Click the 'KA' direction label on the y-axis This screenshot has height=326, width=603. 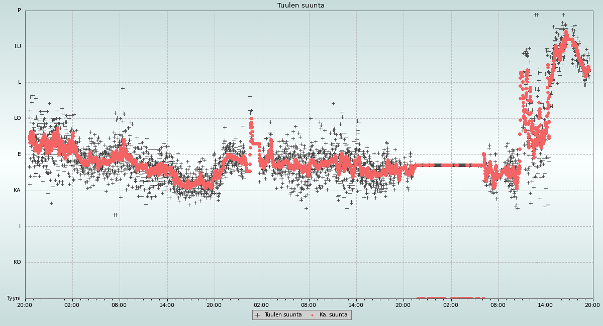click(x=17, y=191)
